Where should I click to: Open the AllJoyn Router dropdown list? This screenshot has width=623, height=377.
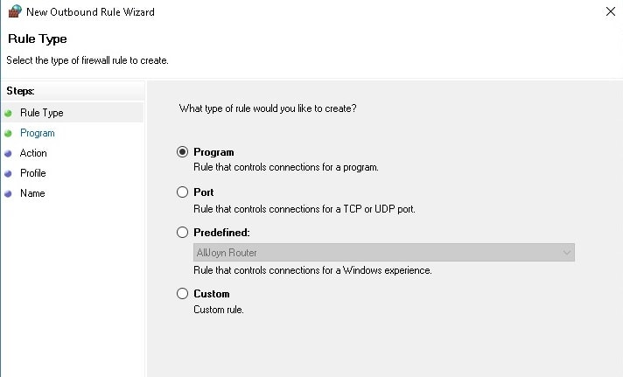(x=384, y=252)
